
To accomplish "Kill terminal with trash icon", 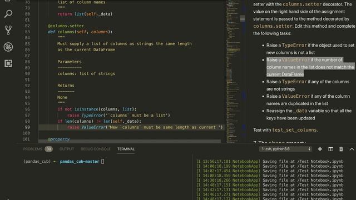I will coord(341,149).
